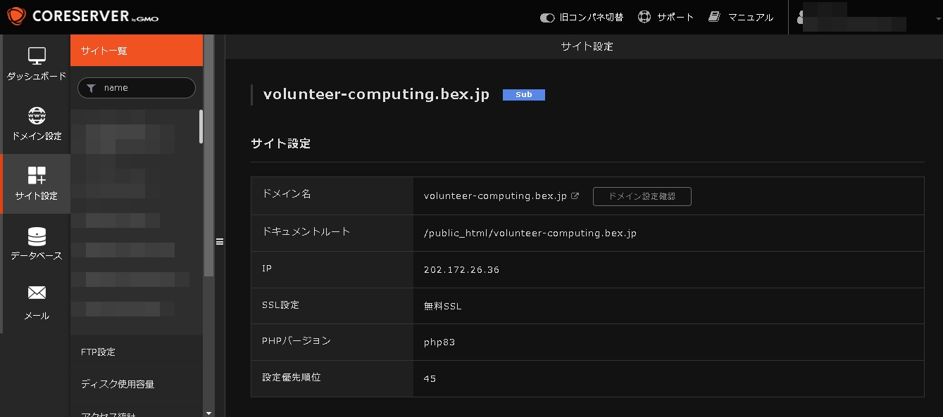The height and width of the screenshot is (417, 943).
Task: Open the Database cylinder icon
Action: (x=37, y=236)
